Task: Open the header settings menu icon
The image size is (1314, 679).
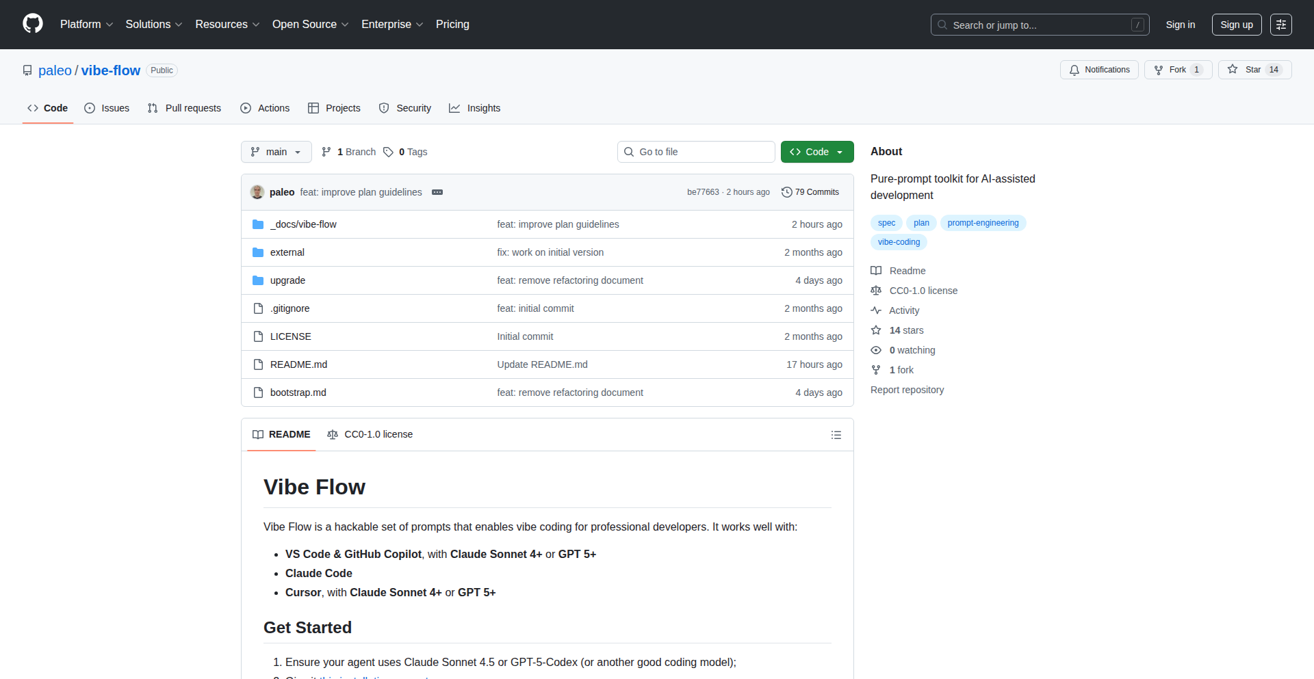Action: point(1280,25)
